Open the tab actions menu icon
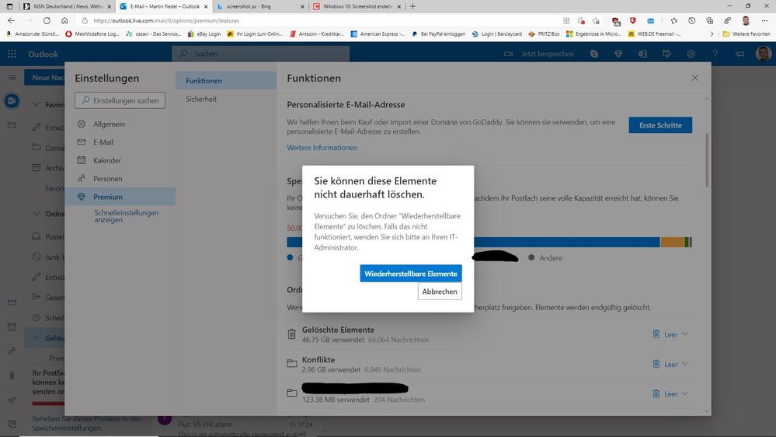Viewport: 776px width, 437px height. pos(9,6)
